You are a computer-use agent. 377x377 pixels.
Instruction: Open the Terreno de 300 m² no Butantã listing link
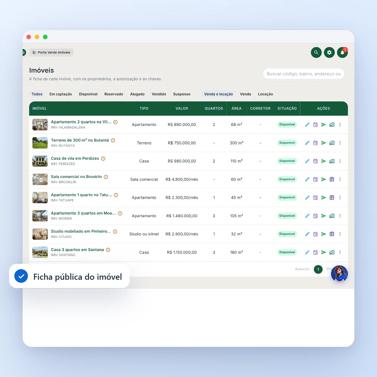[80, 140]
